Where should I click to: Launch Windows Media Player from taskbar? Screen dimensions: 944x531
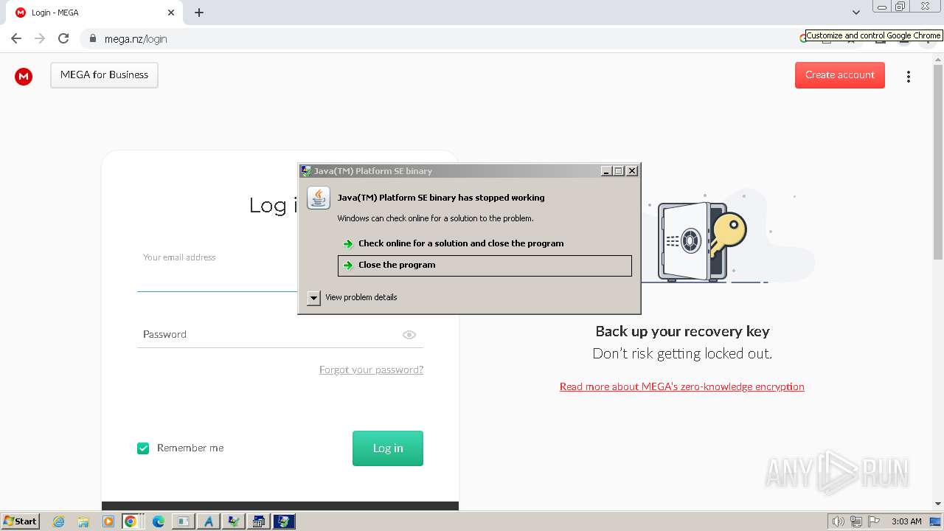click(108, 521)
